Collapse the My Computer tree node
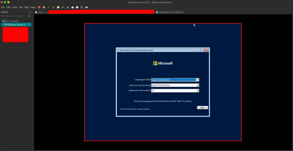 pos(2,21)
